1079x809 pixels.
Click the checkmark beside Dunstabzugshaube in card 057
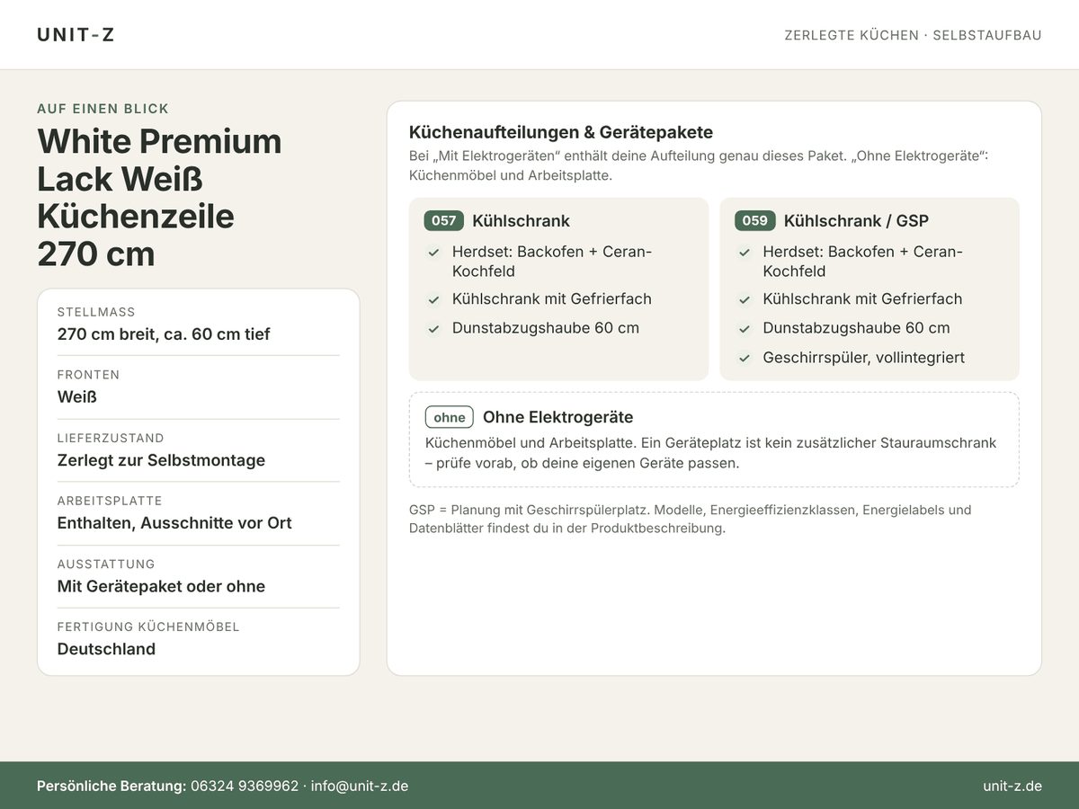pos(433,328)
